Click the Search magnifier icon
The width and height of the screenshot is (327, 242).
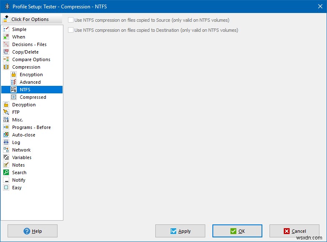6,172
